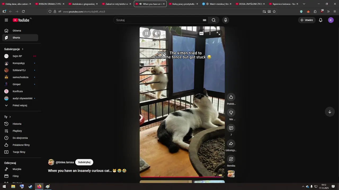This screenshot has height=190, width=339.
Task: Go to the YouTube logo home
Action: point(21,20)
